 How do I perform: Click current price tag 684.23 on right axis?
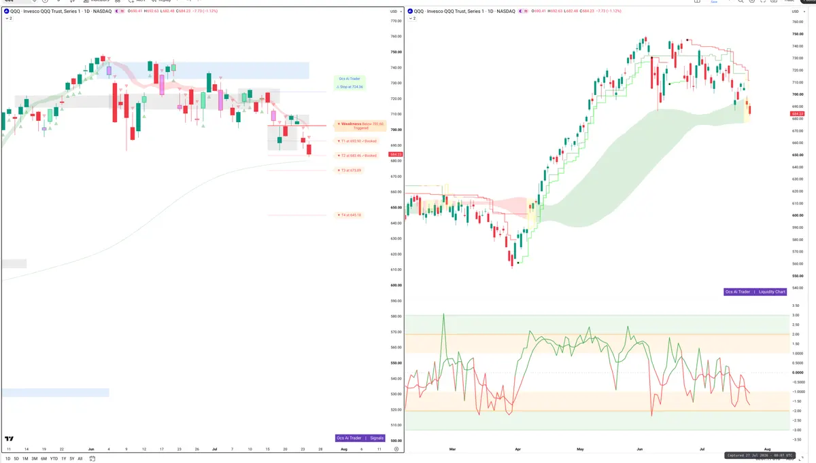pos(798,113)
